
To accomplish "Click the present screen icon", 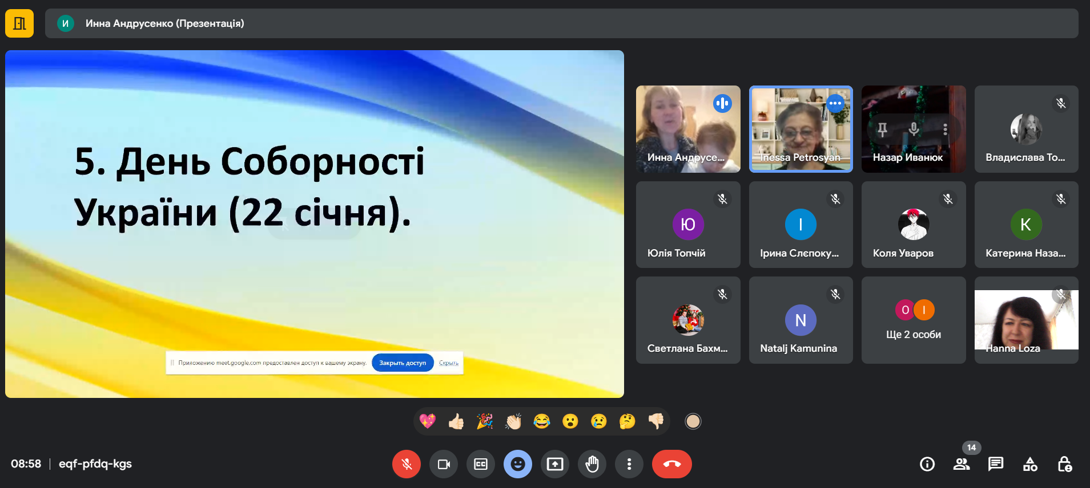I will click(x=555, y=464).
